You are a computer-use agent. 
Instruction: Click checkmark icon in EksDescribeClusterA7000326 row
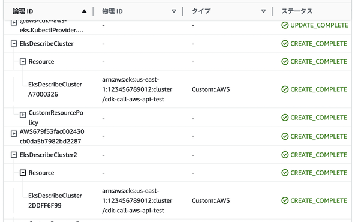[285, 89]
